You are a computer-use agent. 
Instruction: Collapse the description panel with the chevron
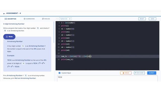coord(57,19)
